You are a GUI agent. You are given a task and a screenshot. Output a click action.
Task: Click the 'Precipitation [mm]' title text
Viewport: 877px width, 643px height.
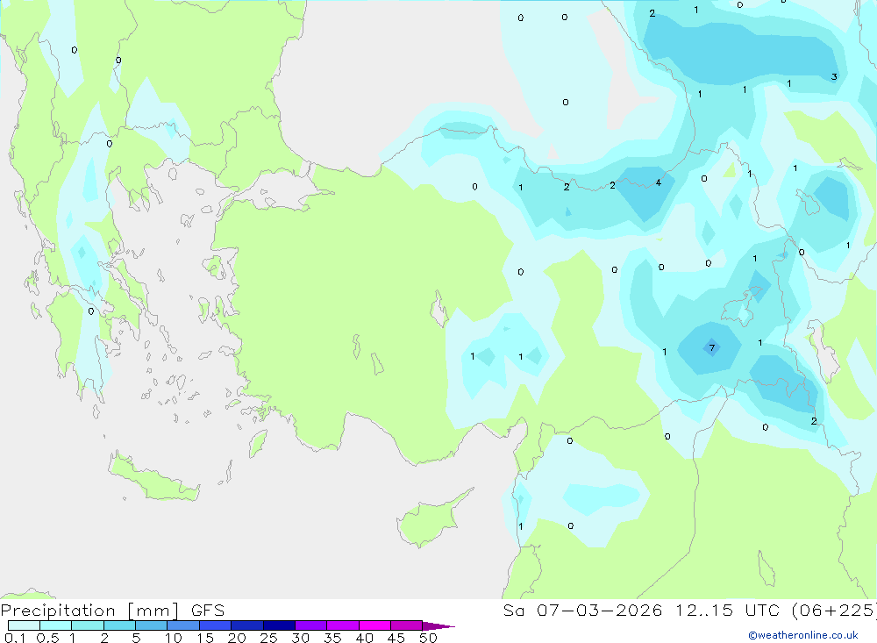(x=89, y=611)
